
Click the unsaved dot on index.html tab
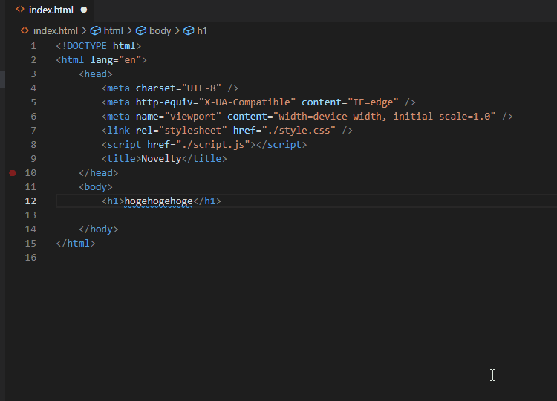83,10
